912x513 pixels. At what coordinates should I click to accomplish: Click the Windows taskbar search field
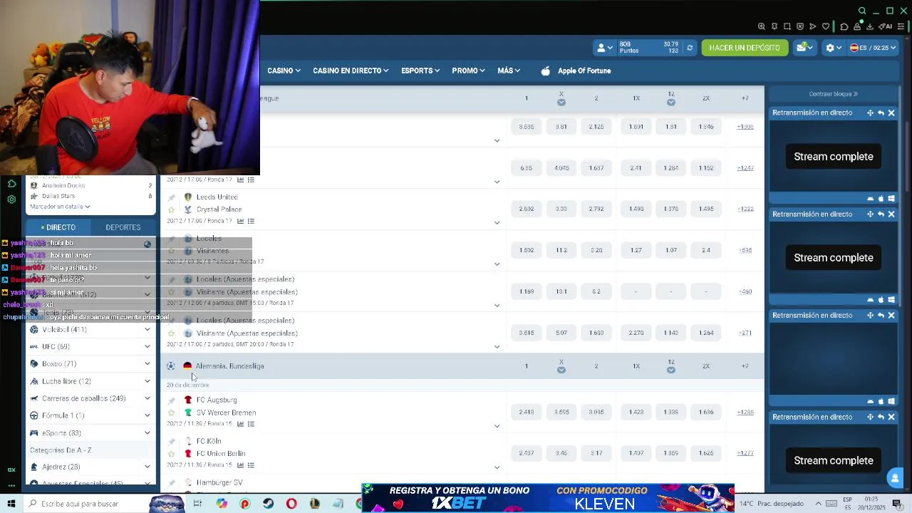point(85,504)
